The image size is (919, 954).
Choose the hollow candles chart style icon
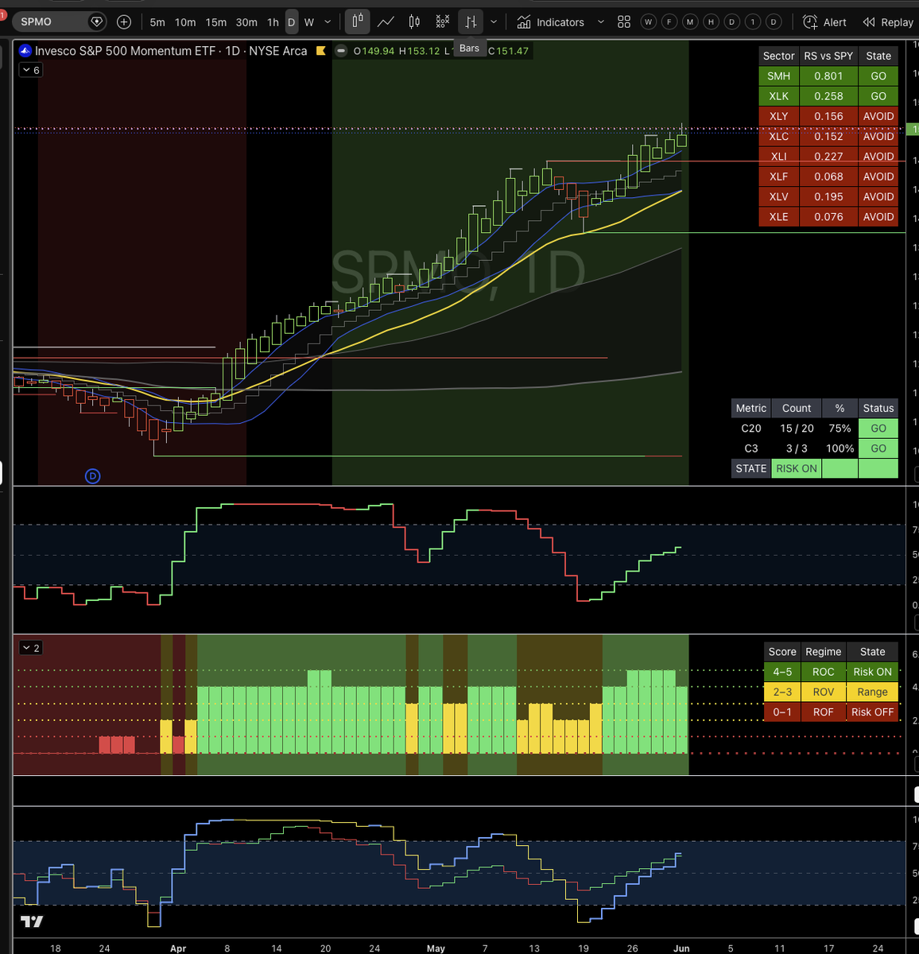[x=414, y=22]
